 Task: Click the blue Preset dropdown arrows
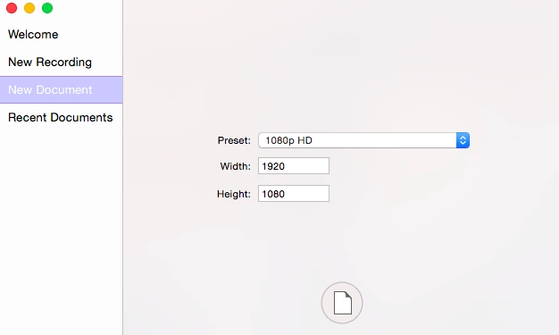coord(463,140)
